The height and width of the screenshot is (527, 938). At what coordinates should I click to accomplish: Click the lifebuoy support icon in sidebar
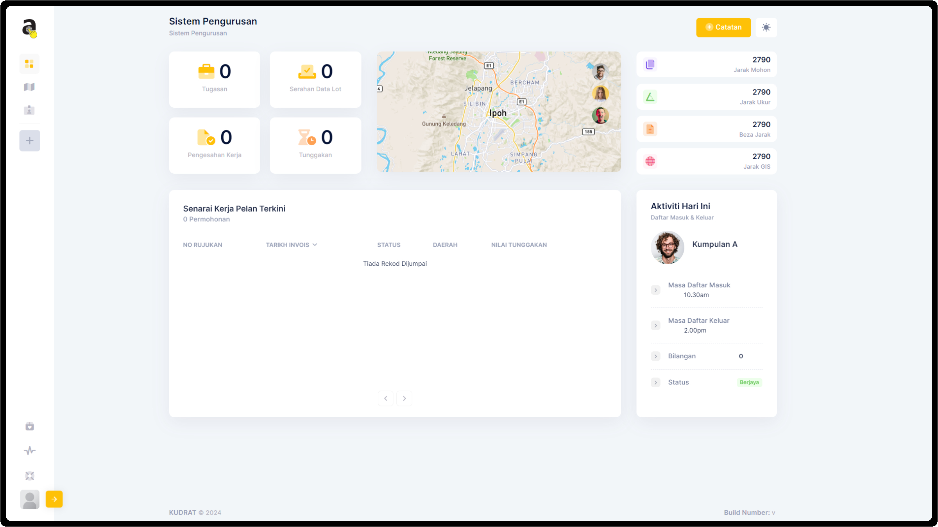pos(30,475)
